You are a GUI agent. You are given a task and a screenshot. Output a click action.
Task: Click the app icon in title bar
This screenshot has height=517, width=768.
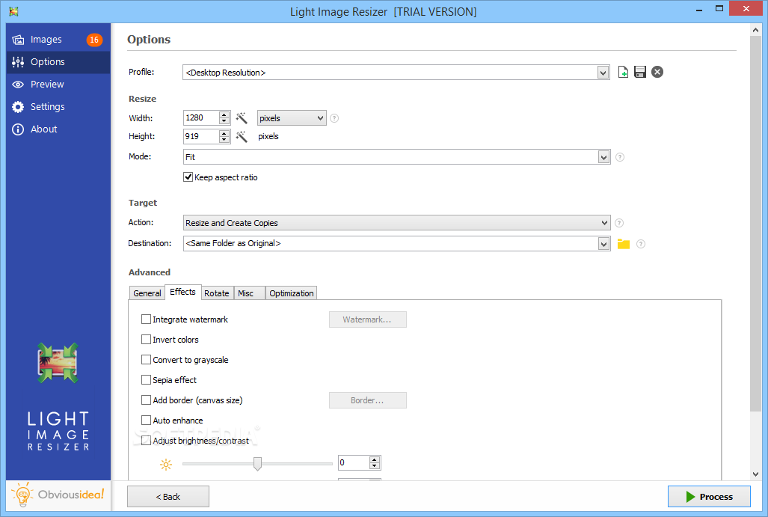pos(13,11)
